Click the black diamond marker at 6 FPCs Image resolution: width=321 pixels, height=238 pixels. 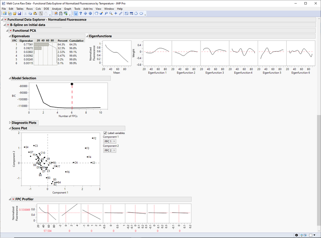click(72, 84)
